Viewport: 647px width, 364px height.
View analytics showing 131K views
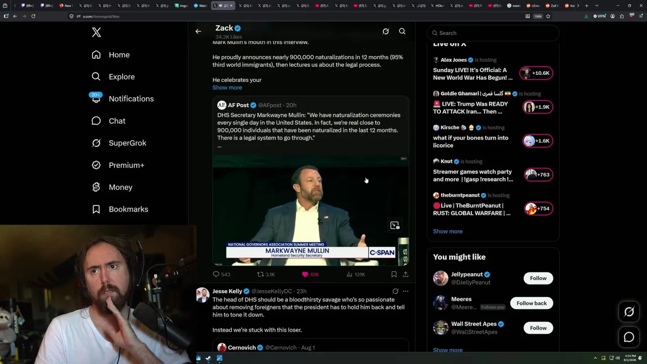[x=356, y=275]
